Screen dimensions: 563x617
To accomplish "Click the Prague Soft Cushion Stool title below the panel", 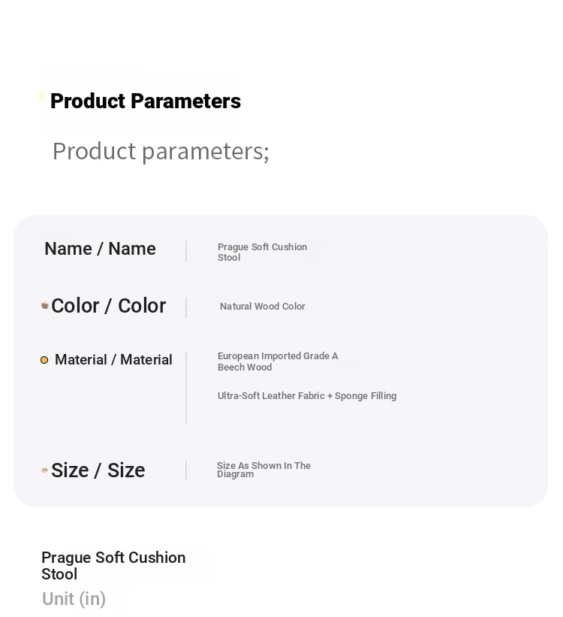I will pos(113,565).
